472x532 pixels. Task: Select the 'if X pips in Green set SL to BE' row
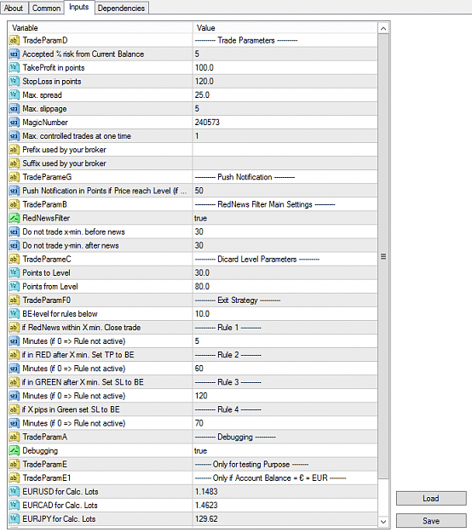click(x=193, y=409)
